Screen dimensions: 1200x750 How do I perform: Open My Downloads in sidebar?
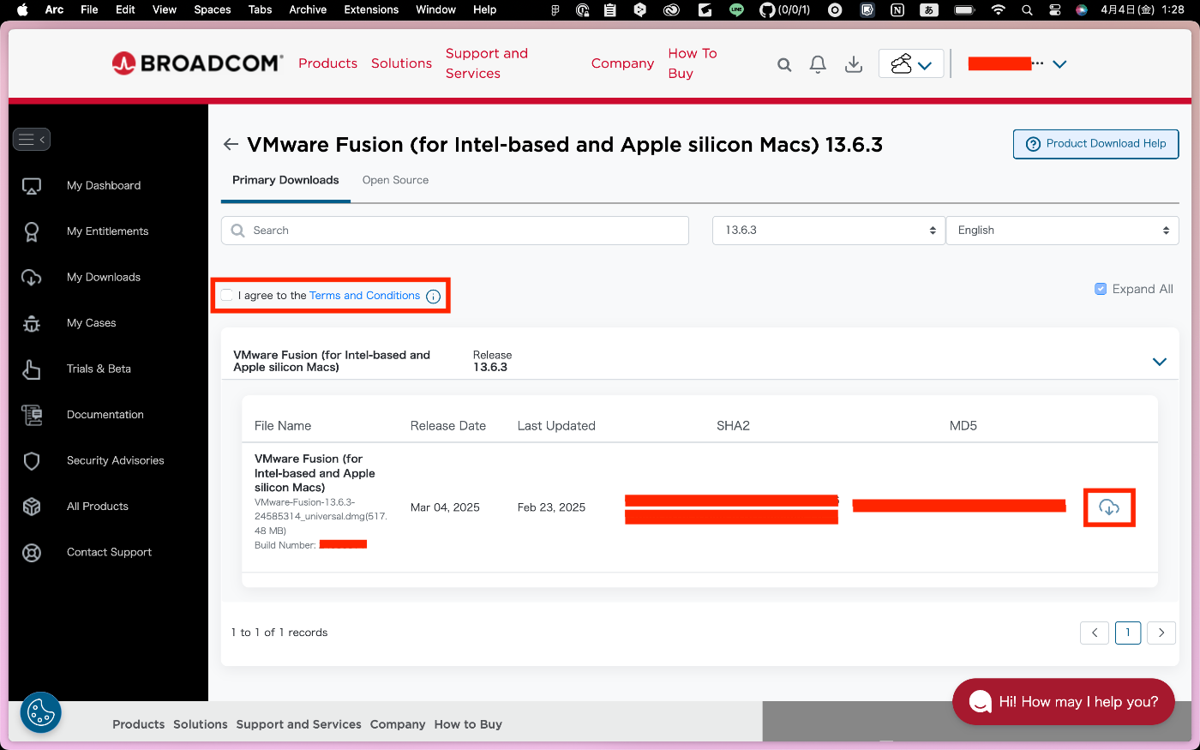click(104, 278)
